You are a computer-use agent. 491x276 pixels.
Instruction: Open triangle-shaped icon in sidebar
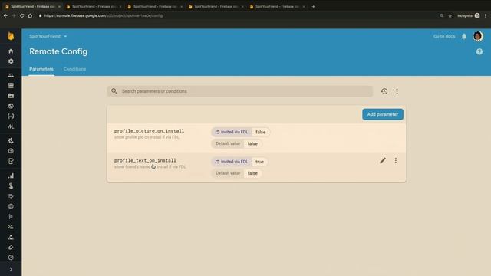(x=11, y=237)
